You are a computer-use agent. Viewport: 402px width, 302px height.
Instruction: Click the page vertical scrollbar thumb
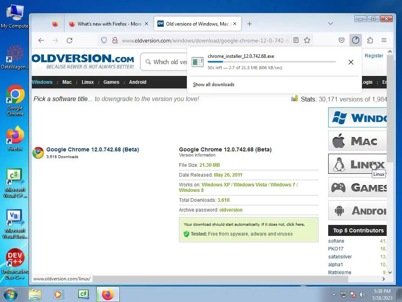coord(390,109)
